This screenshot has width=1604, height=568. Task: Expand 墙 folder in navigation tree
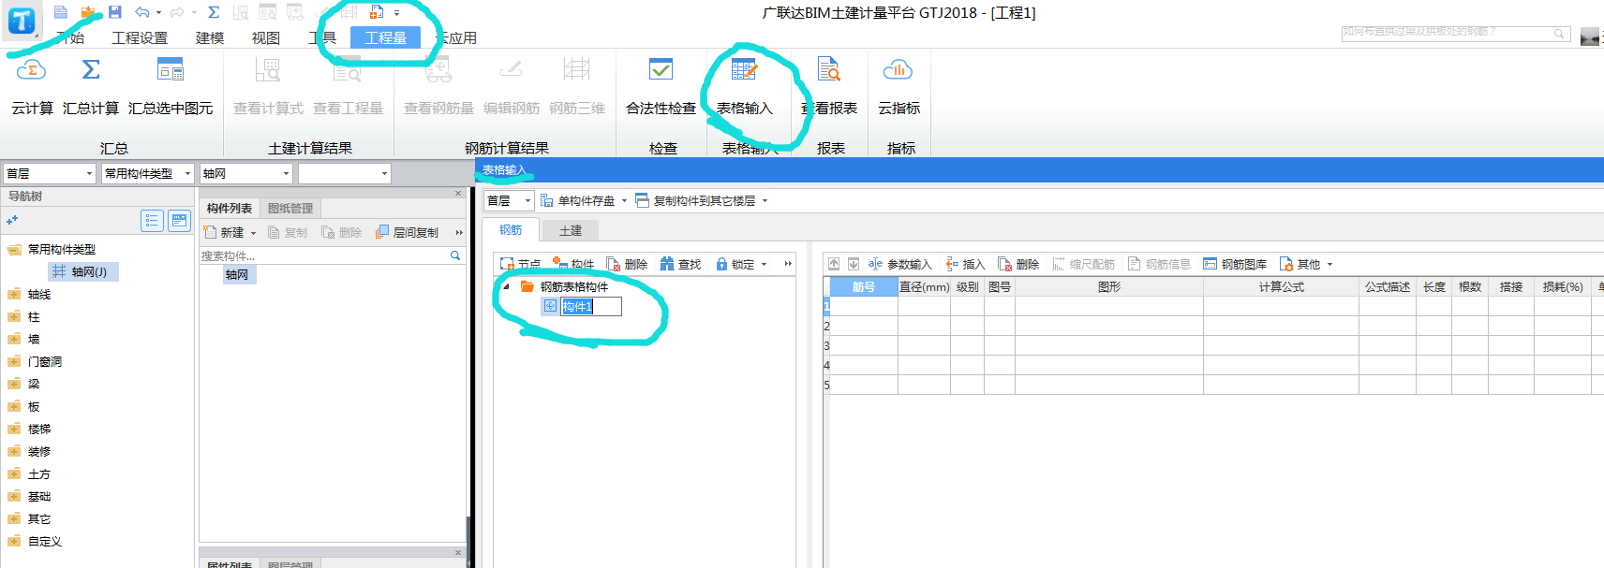(x=14, y=340)
